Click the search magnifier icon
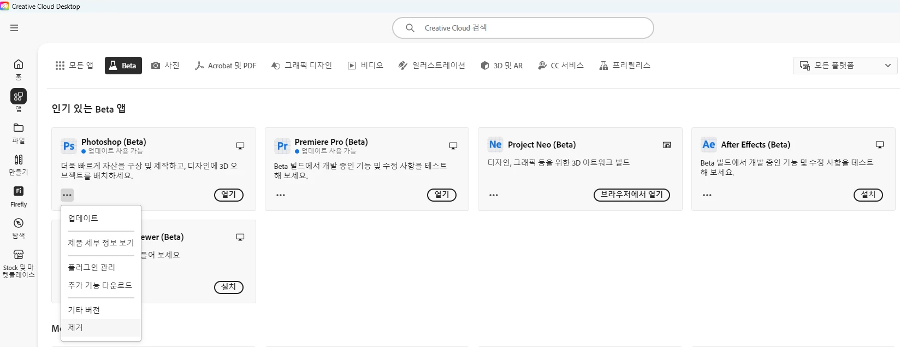Image resolution: width=900 pixels, height=347 pixels. tap(410, 28)
